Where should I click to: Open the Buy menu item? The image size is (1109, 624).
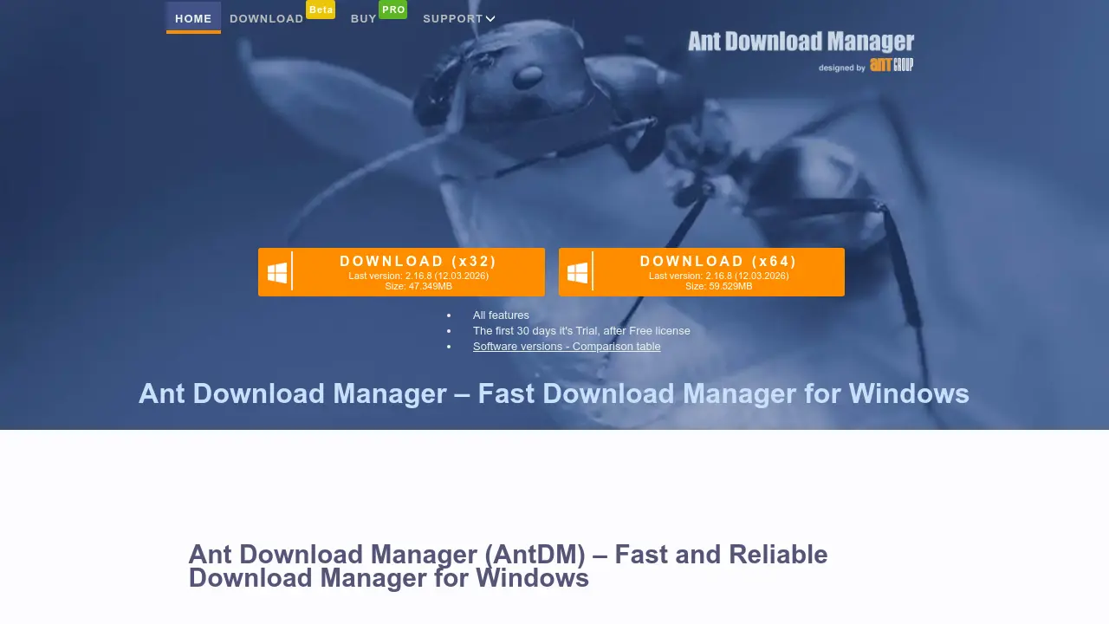364,18
